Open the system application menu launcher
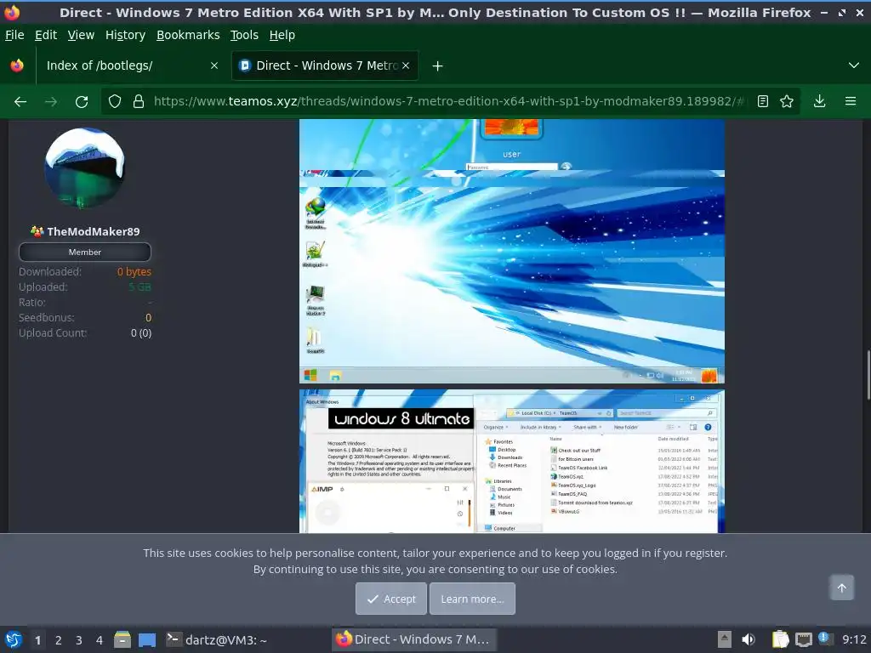 pos(14,639)
